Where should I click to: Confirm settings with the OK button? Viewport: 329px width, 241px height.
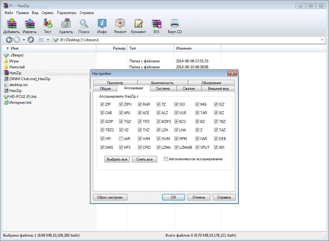tap(173, 197)
